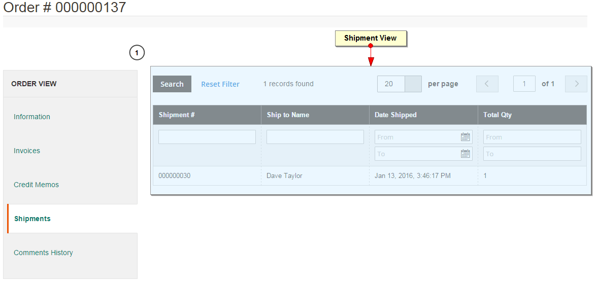The image size is (597, 283).
Task: Open the Information tab
Action: pyautogui.click(x=32, y=117)
